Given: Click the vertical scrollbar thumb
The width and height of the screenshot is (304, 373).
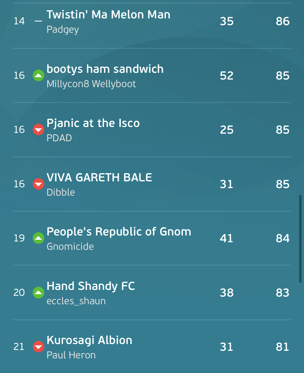Looking at the screenshot, I should (x=300, y=239).
